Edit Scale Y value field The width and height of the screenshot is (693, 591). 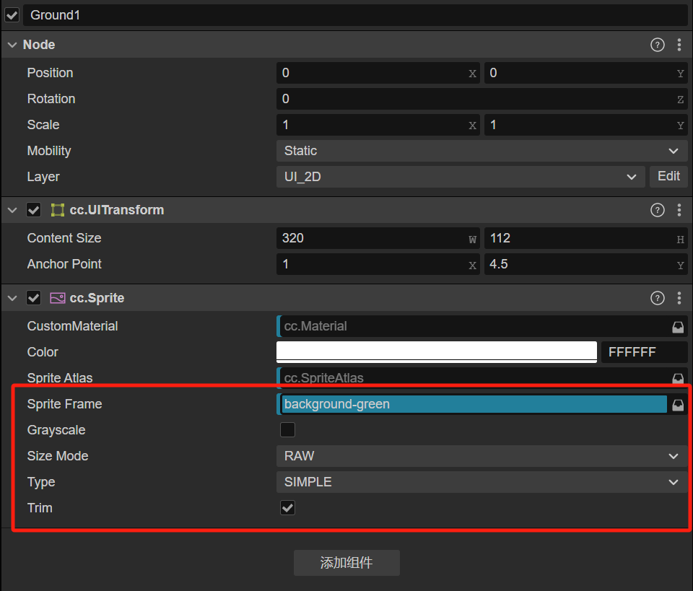pos(585,125)
